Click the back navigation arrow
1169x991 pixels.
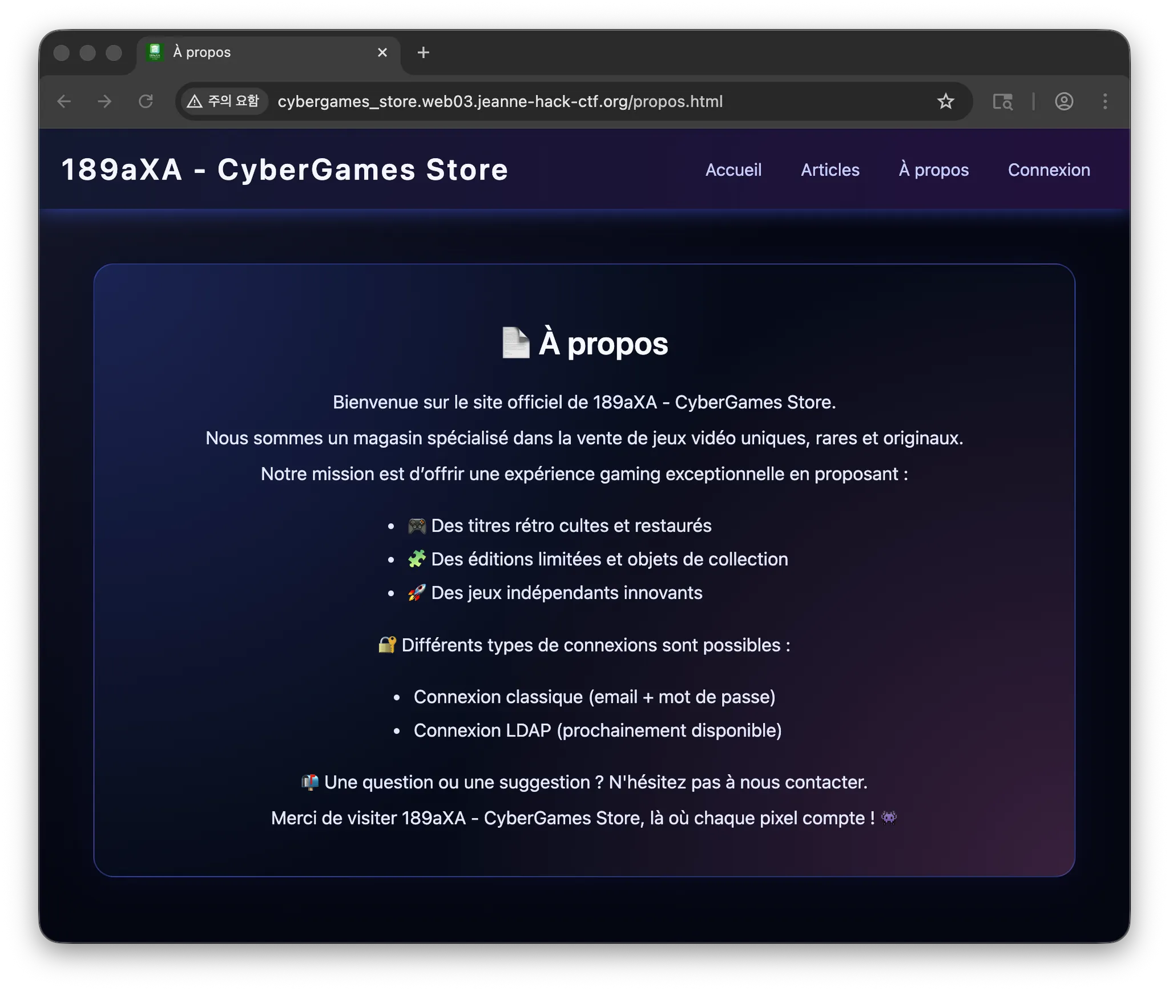[x=64, y=102]
